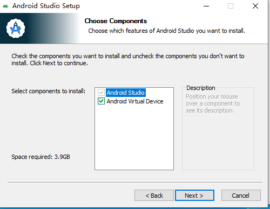Click the Choose Components heading

(116, 21)
